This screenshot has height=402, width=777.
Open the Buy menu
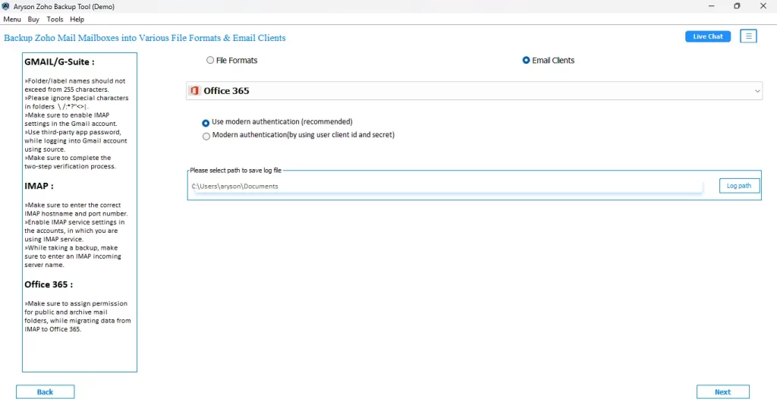[x=33, y=19]
